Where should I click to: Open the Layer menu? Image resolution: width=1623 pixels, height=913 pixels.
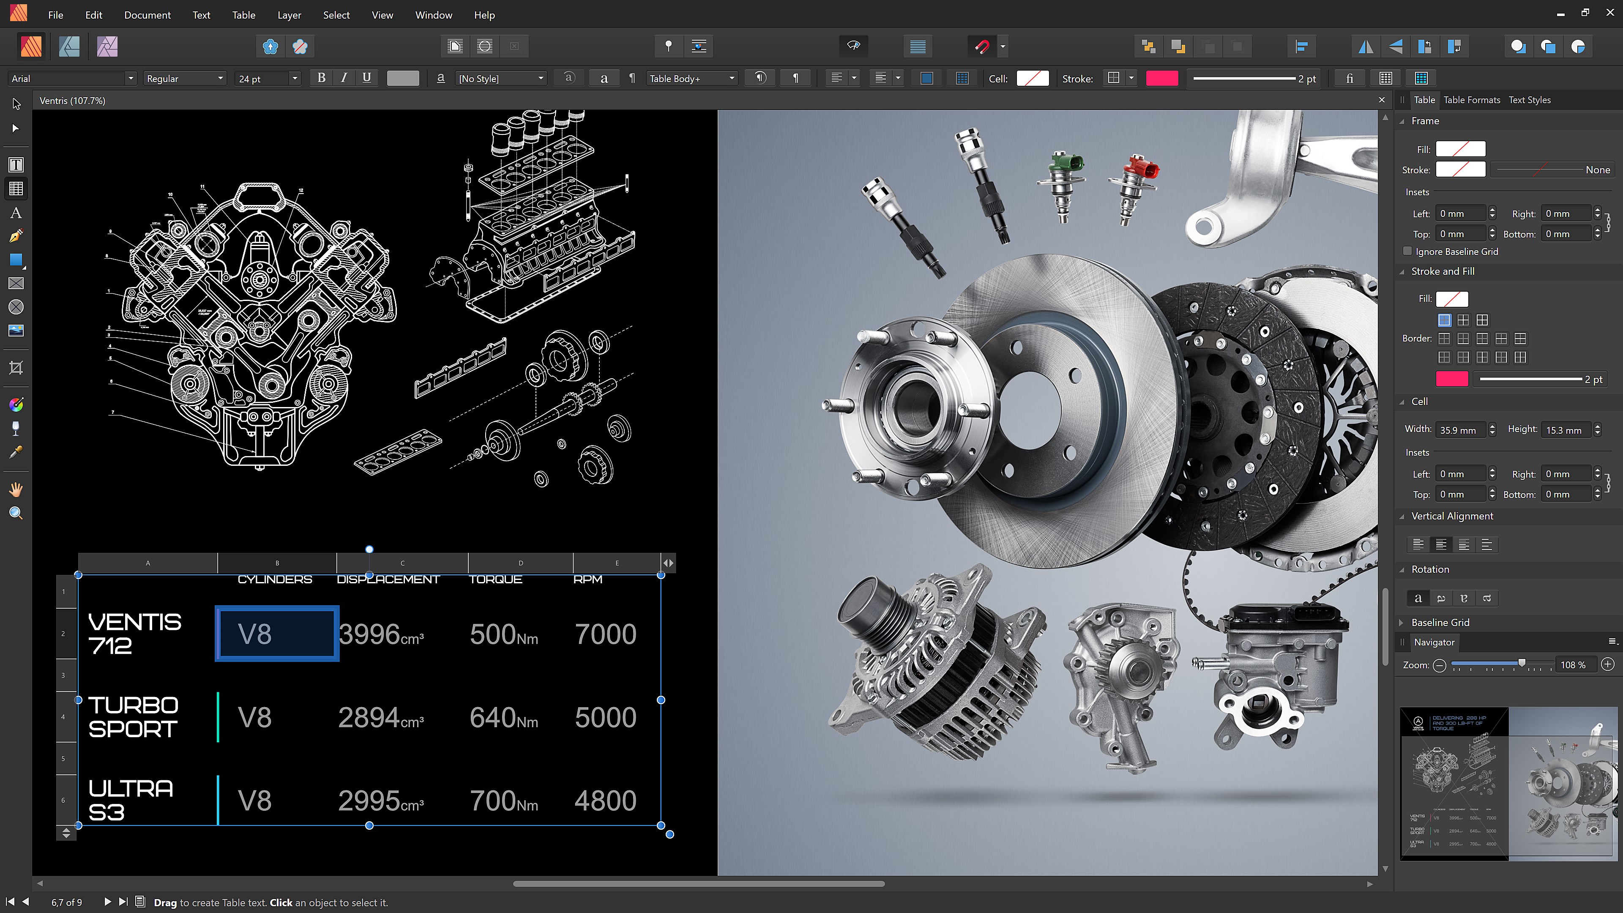(289, 15)
